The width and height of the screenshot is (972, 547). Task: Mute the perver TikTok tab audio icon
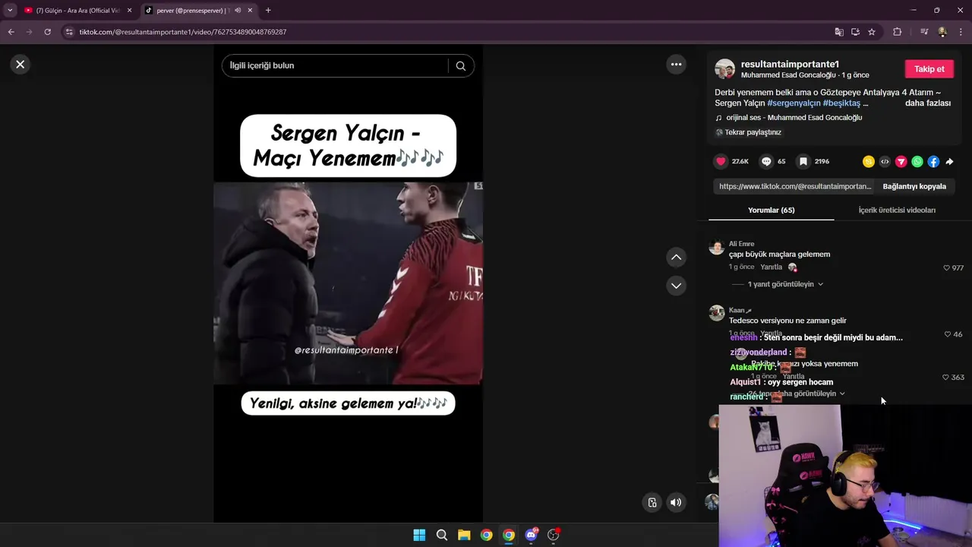pyautogui.click(x=238, y=11)
